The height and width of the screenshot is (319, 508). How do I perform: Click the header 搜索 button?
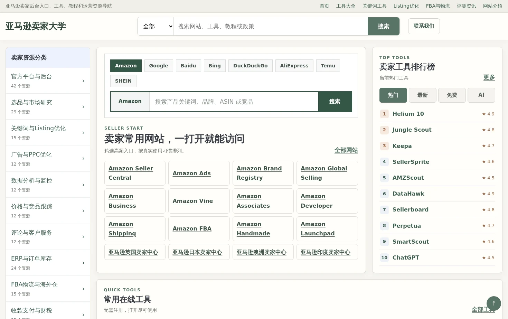[x=384, y=26]
